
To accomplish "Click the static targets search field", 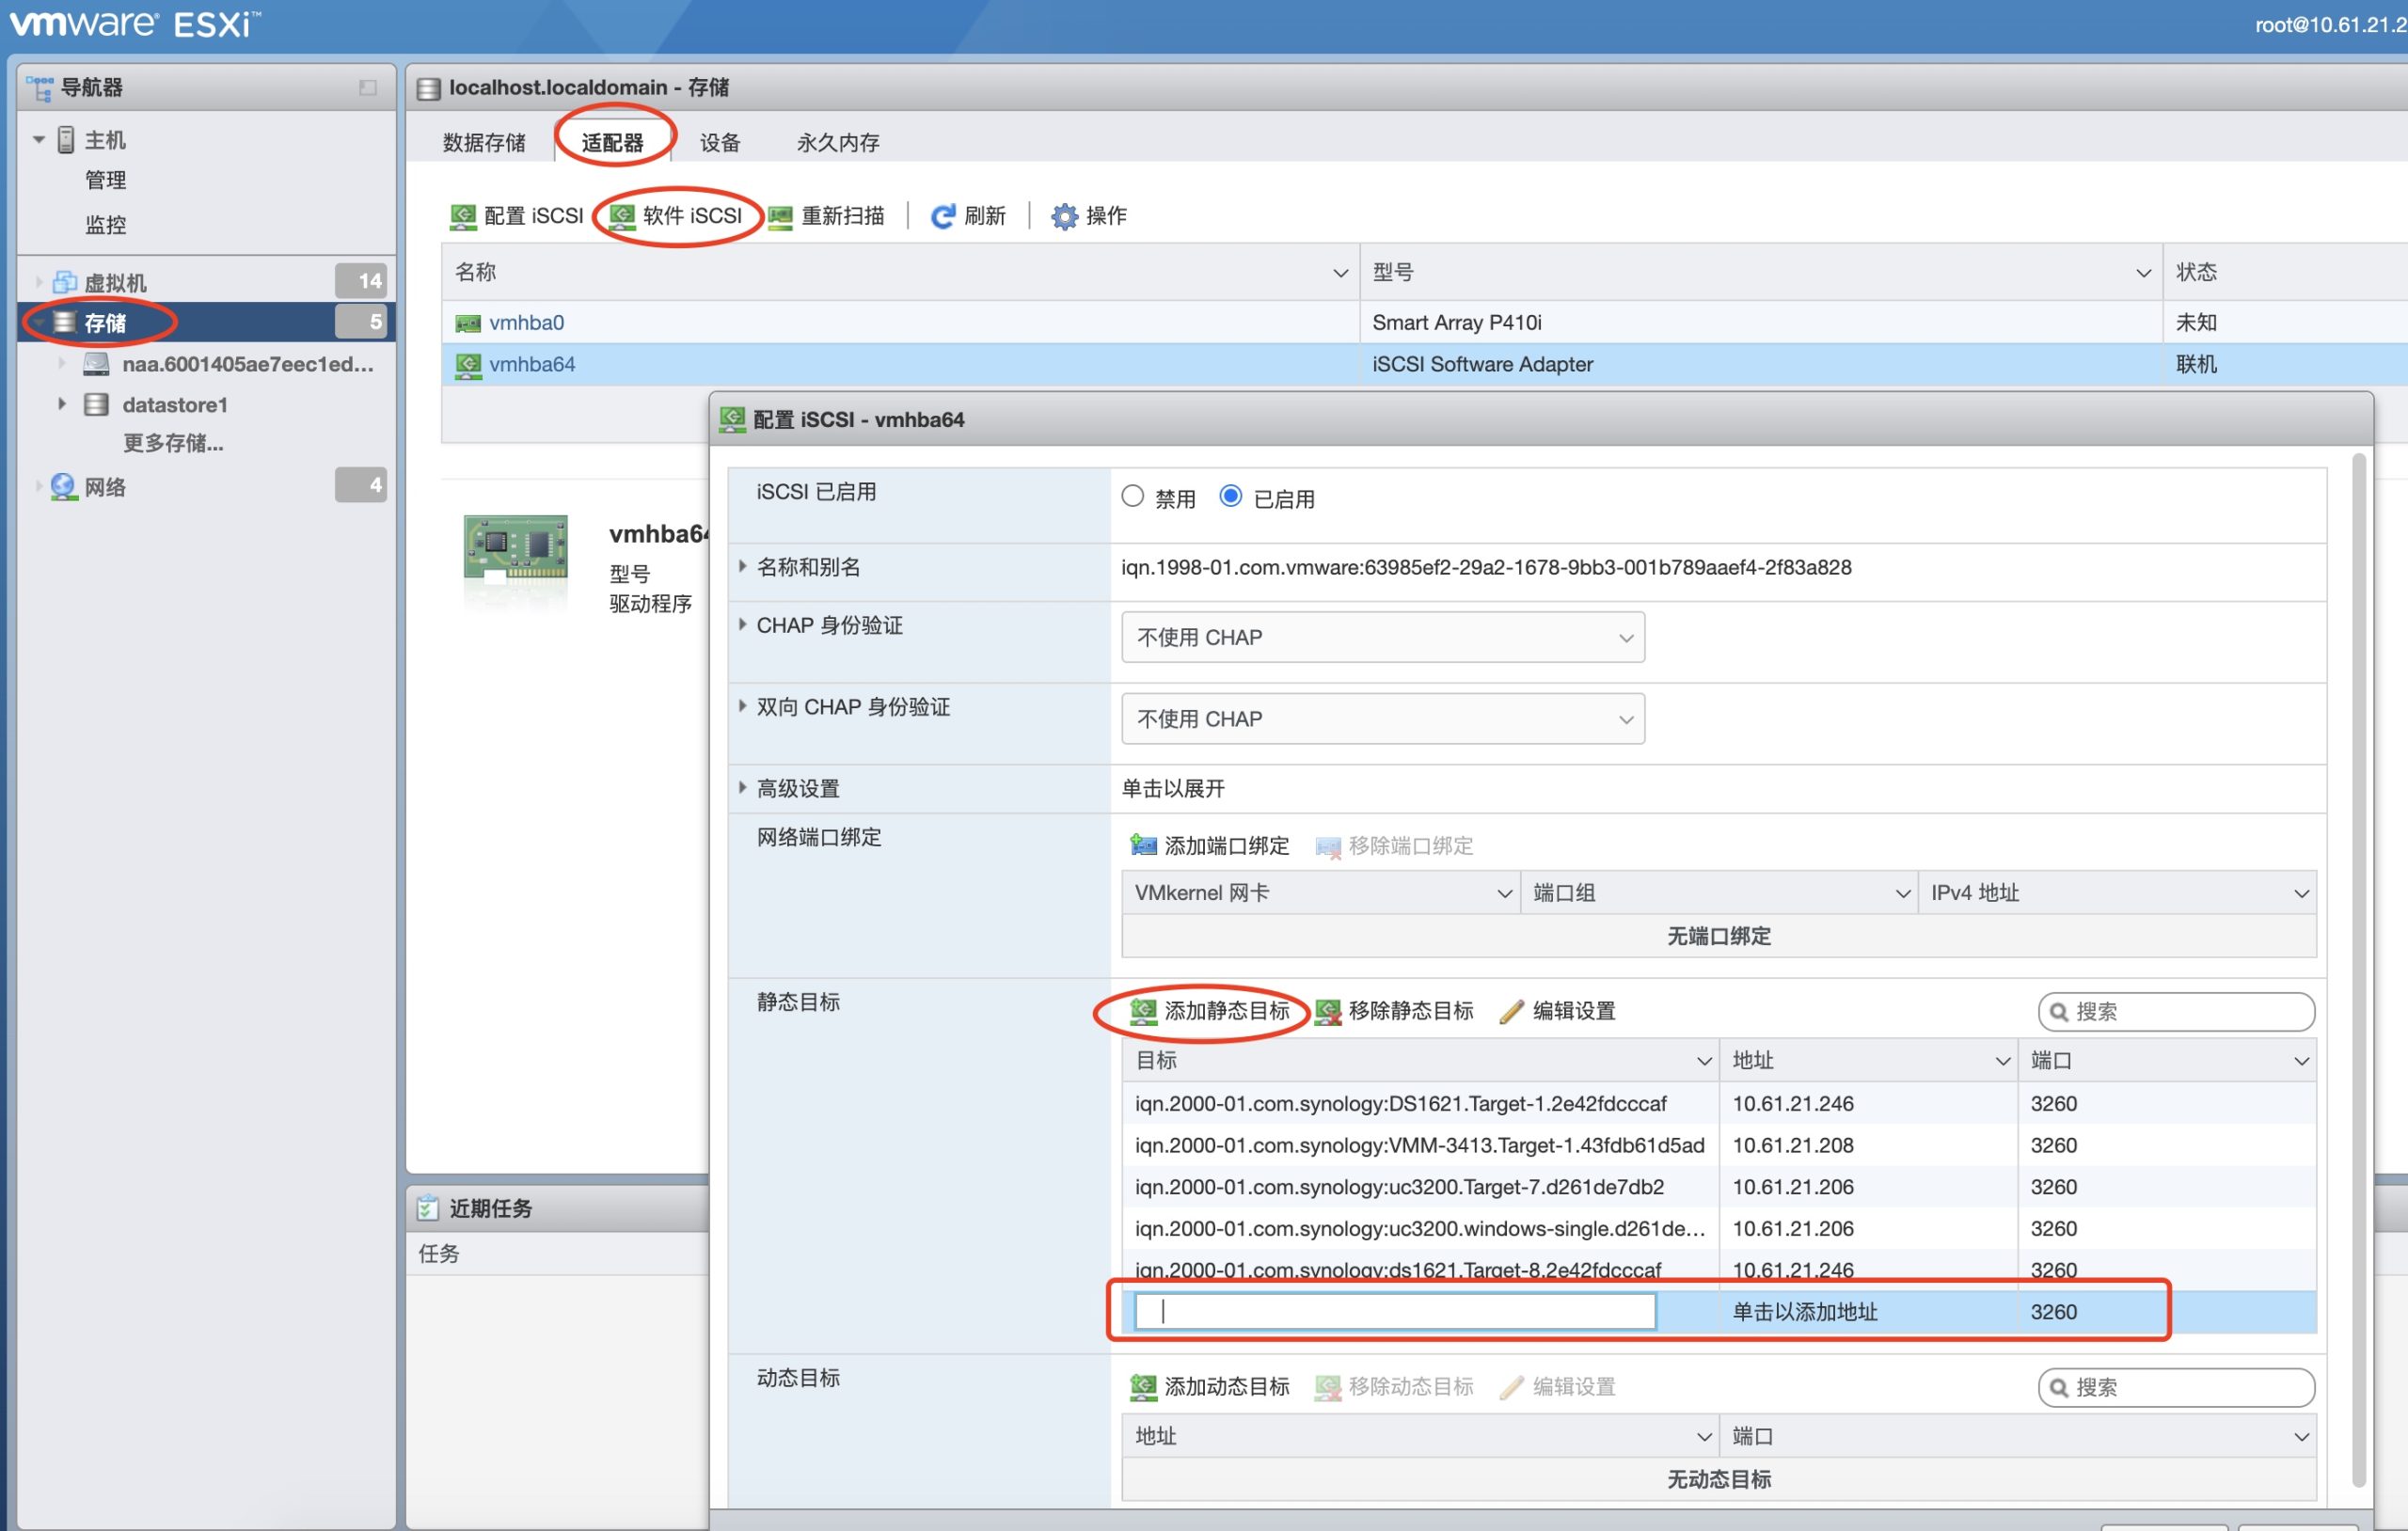I will [x=2176, y=1012].
